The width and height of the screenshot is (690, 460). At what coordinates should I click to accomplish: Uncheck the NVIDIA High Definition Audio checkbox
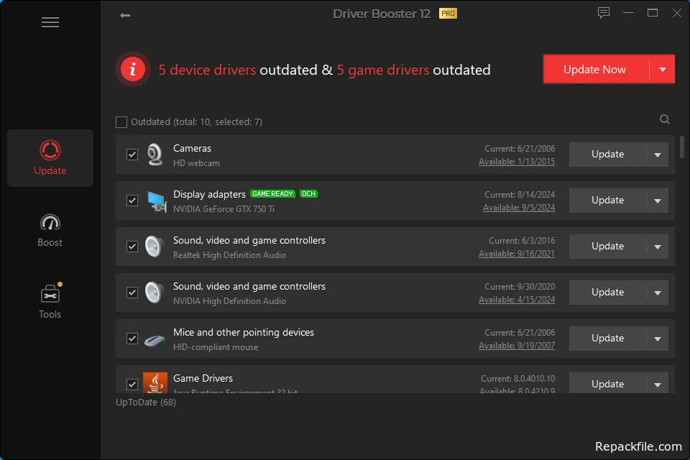pos(132,293)
